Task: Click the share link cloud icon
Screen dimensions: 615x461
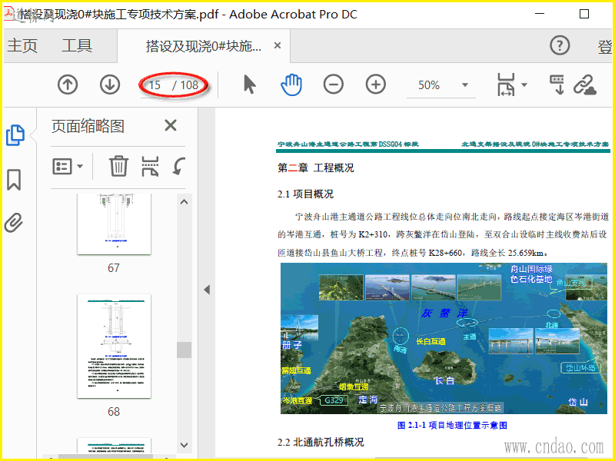Action: tap(585, 85)
